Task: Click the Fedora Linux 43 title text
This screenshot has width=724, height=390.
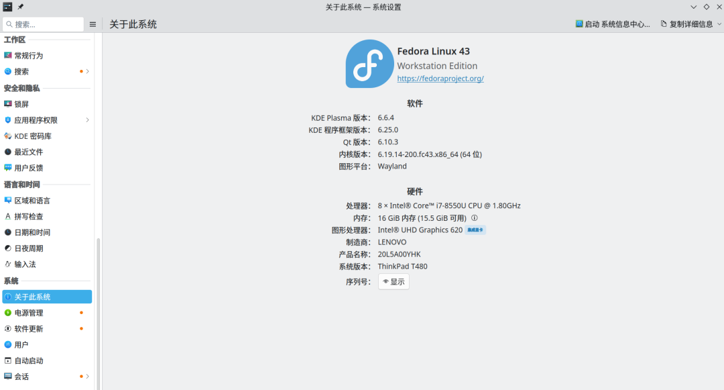Action: tap(434, 51)
